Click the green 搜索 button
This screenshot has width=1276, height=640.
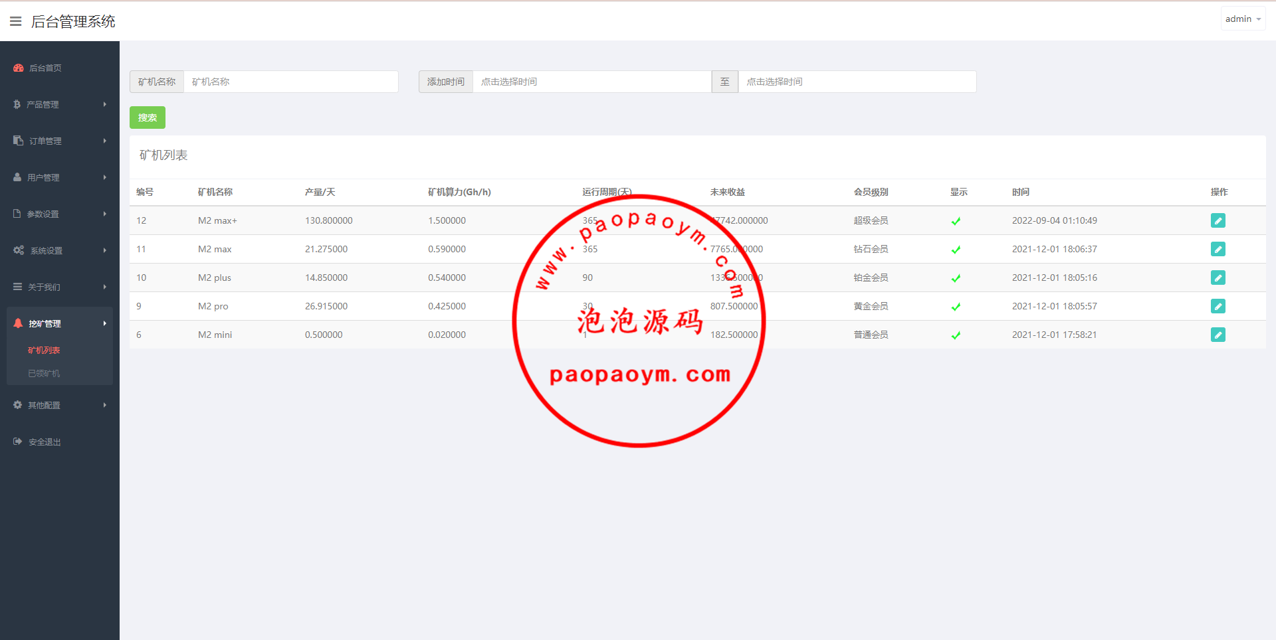[148, 118]
